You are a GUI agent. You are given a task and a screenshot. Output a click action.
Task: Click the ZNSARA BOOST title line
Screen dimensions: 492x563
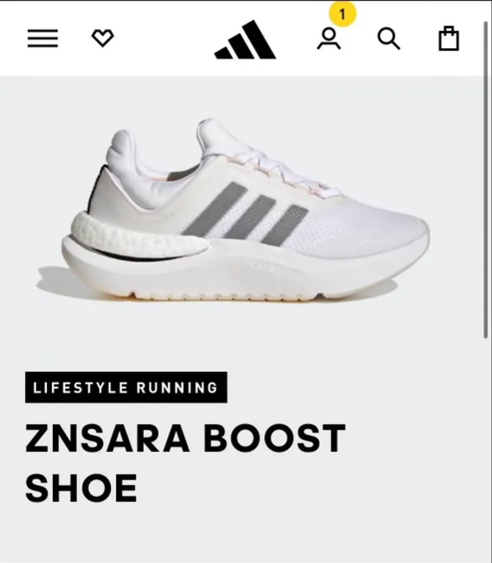click(186, 439)
